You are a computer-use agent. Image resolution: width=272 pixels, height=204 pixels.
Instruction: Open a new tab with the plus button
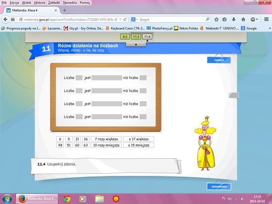point(64,10)
